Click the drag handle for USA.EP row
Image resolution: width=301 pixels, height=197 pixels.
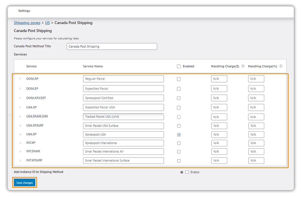pyautogui.click(x=20, y=107)
